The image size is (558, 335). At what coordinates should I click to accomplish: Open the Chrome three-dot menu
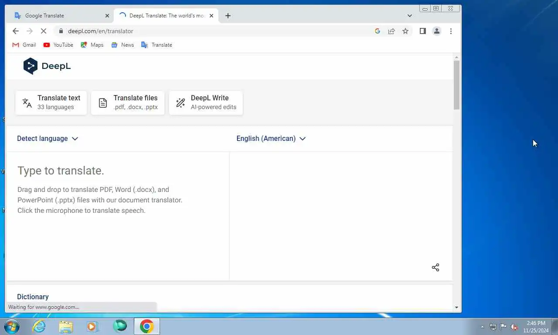[x=451, y=31]
